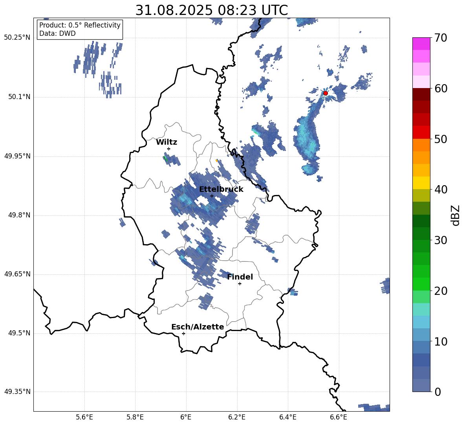Click the 60 value on colorbar
Image resolution: width=465 pixels, height=425 pixels.
441,88
